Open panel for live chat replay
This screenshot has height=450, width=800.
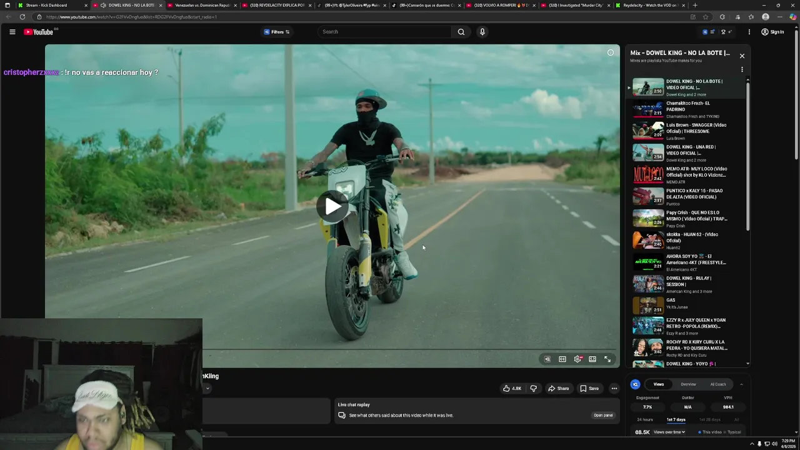coord(603,415)
